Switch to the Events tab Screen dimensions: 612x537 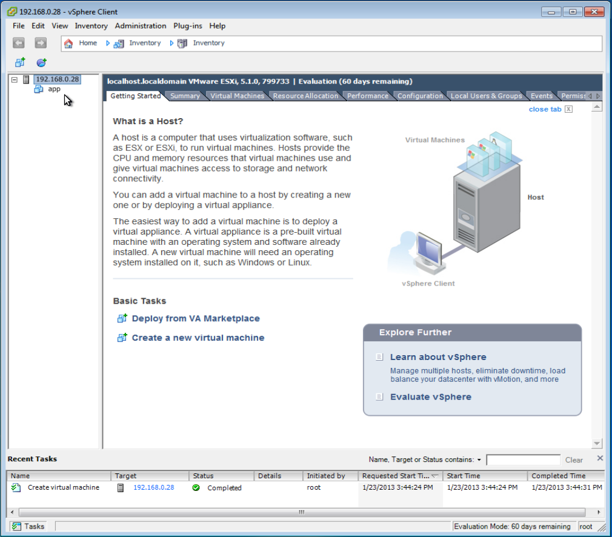(541, 96)
